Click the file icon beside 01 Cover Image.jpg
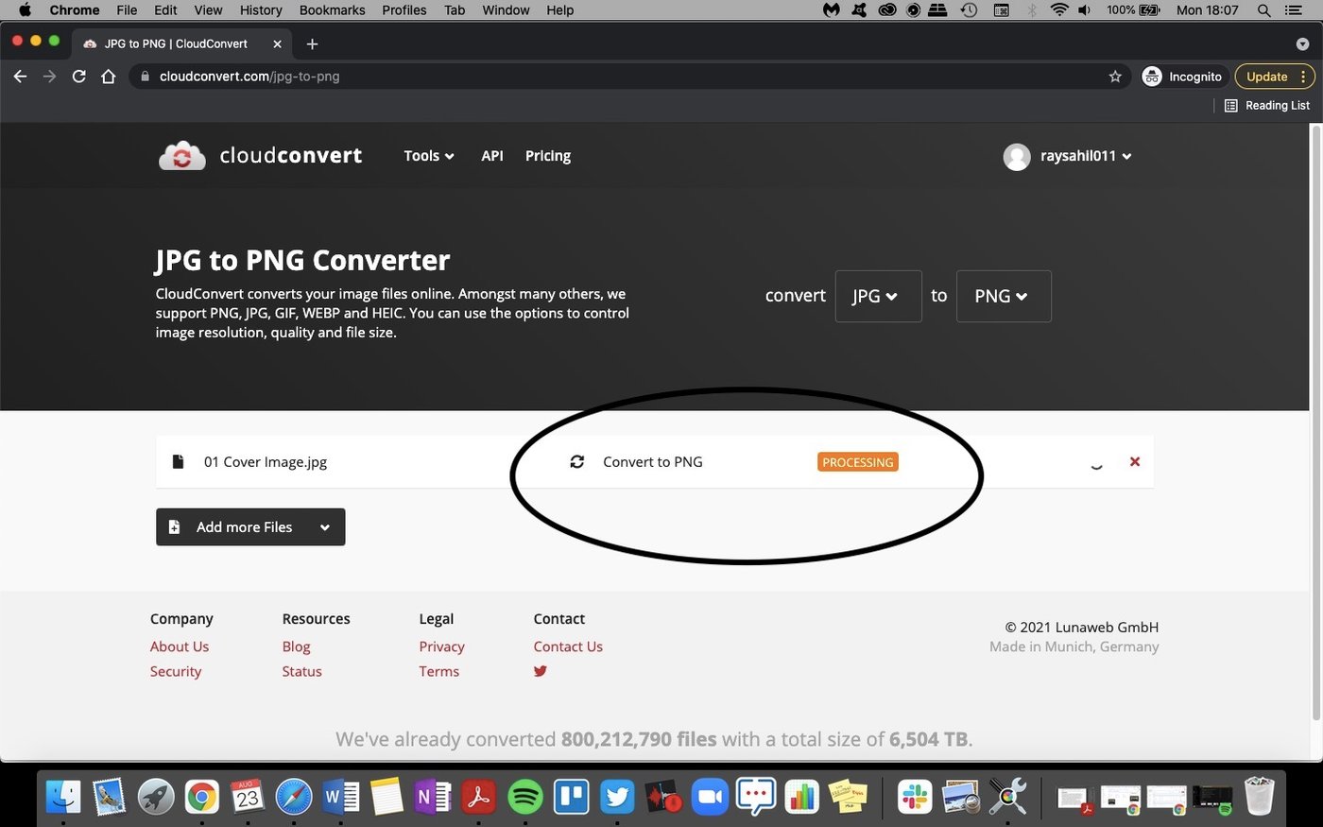Screen dimensions: 1323x827 click(x=178, y=462)
